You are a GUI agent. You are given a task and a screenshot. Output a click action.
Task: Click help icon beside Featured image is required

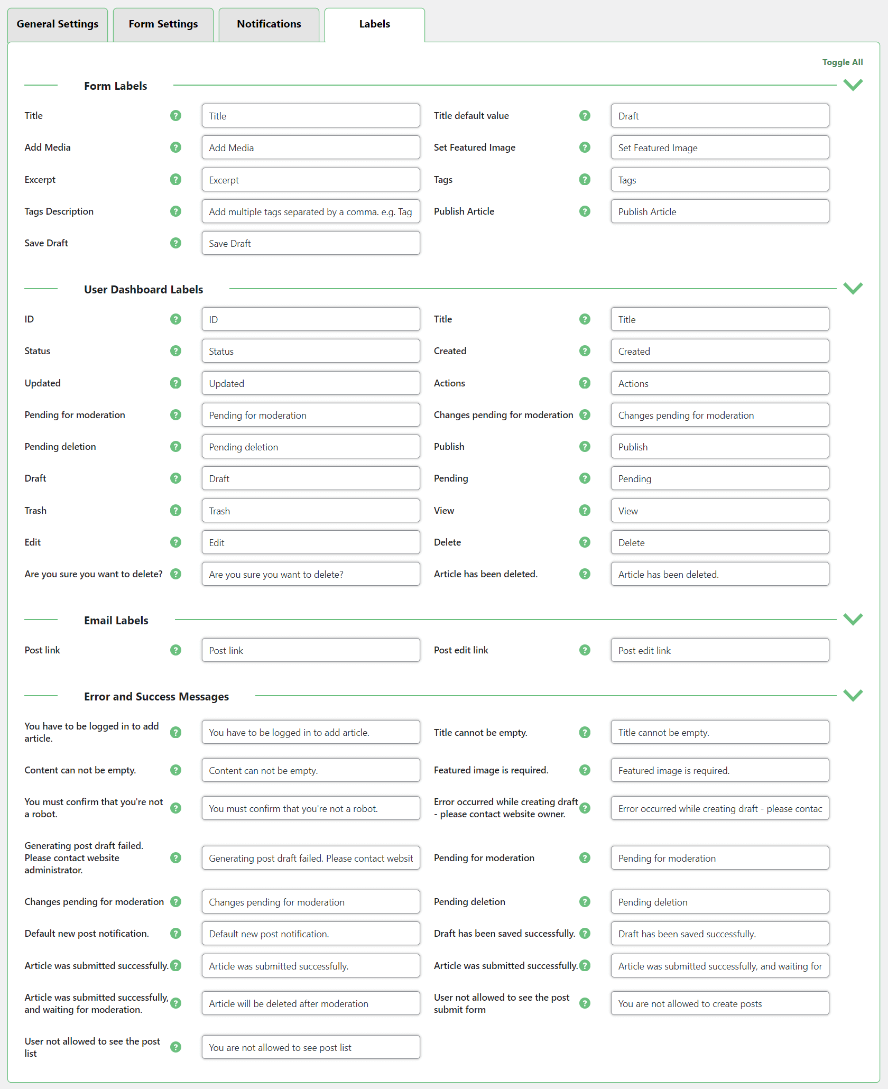tap(585, 770)
